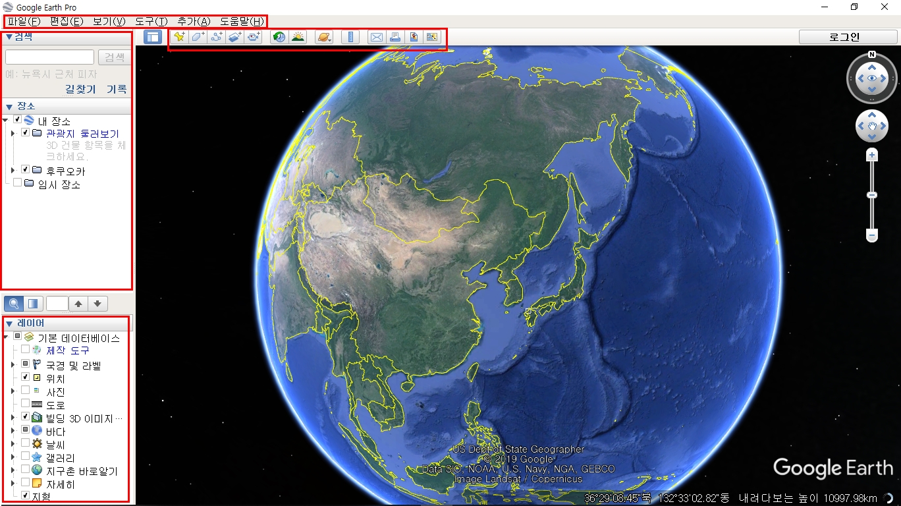Open the 도구(T) menu
This screenshot has width=901, height=506.
pyautogui.click(x=151, y=21)
